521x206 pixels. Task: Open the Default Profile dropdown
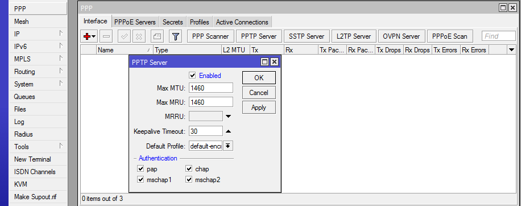228,146
